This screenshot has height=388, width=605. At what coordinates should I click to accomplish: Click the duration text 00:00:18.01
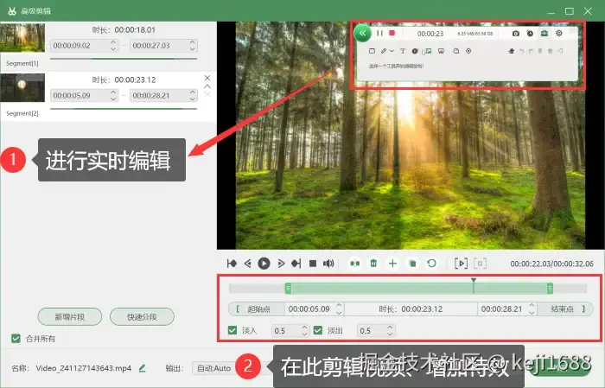[x=135, y=29]
